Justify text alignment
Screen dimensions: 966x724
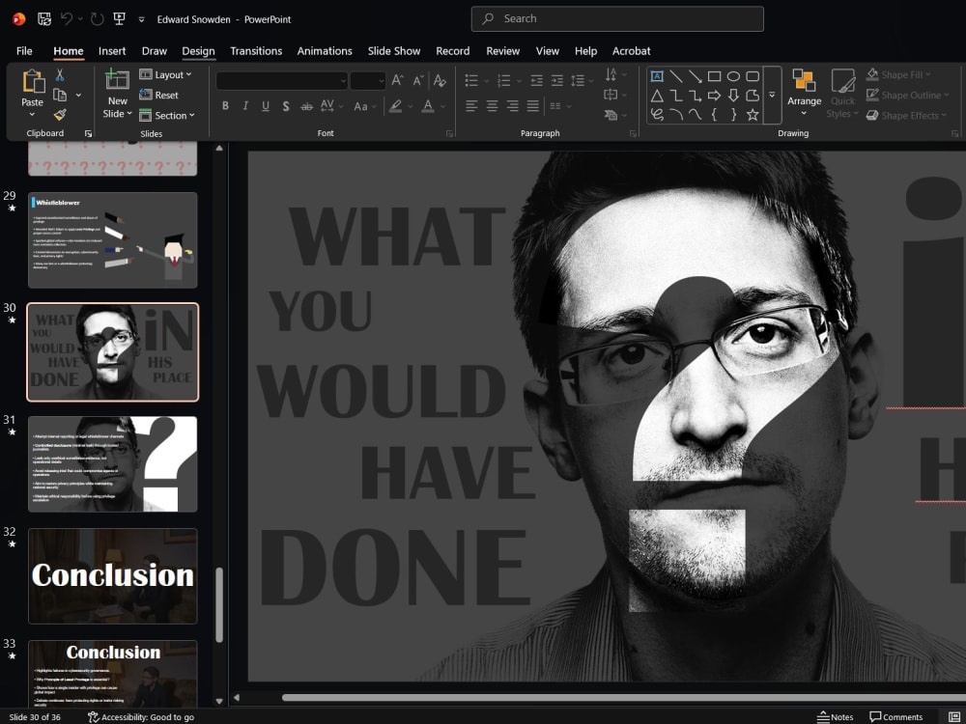[x=533, y=106]
